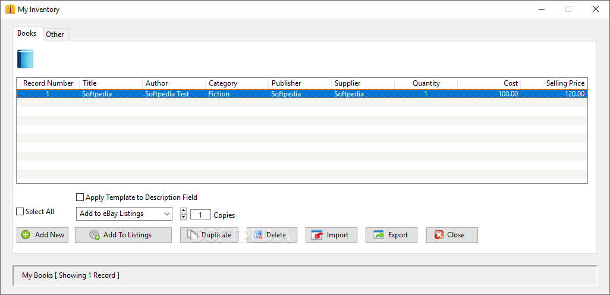This screenshot has height=295, width=610.
Task: Sort by Category column header
Action: [x=237, y=83]
